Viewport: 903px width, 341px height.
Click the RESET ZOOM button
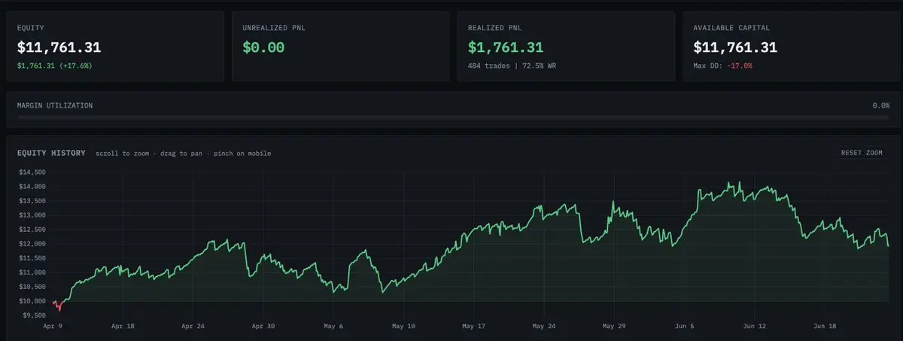(x=862, y=153)
